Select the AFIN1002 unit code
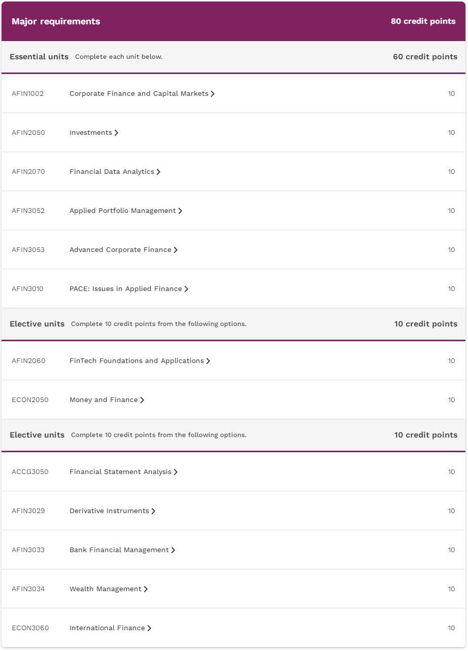The image size is (468, 651). point(28,94)
